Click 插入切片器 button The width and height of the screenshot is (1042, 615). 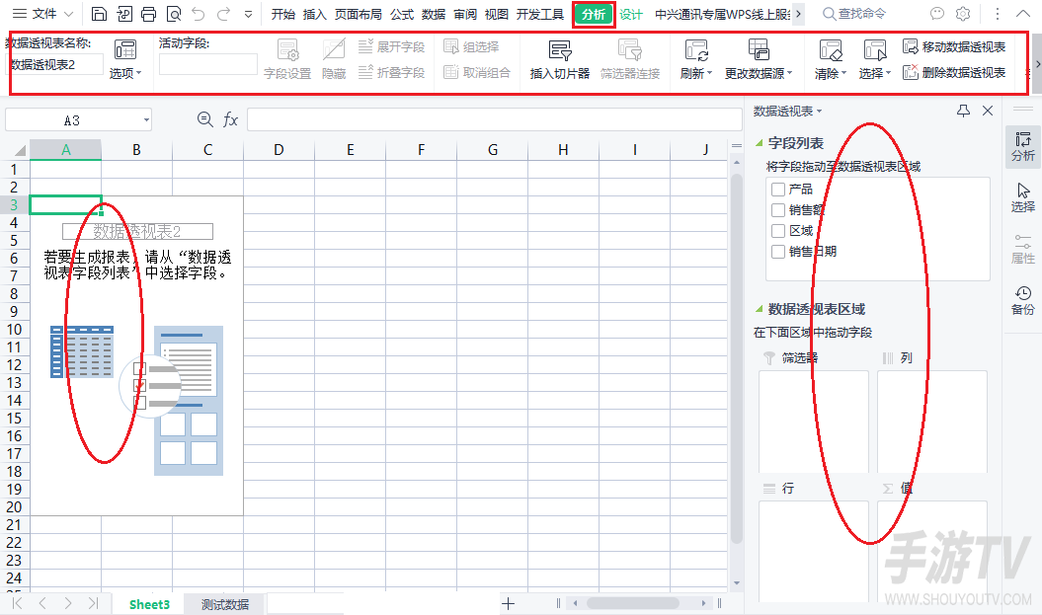coord(560,59)
